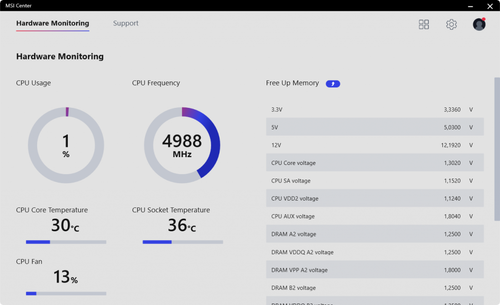The width and height of the screenshot is (500, 305).
Task: Click the CPU Socket Temperature bar
Action: 183,242
